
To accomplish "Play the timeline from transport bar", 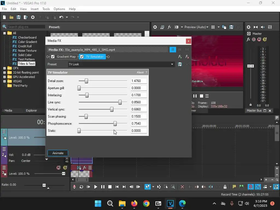I will (95, 187).
